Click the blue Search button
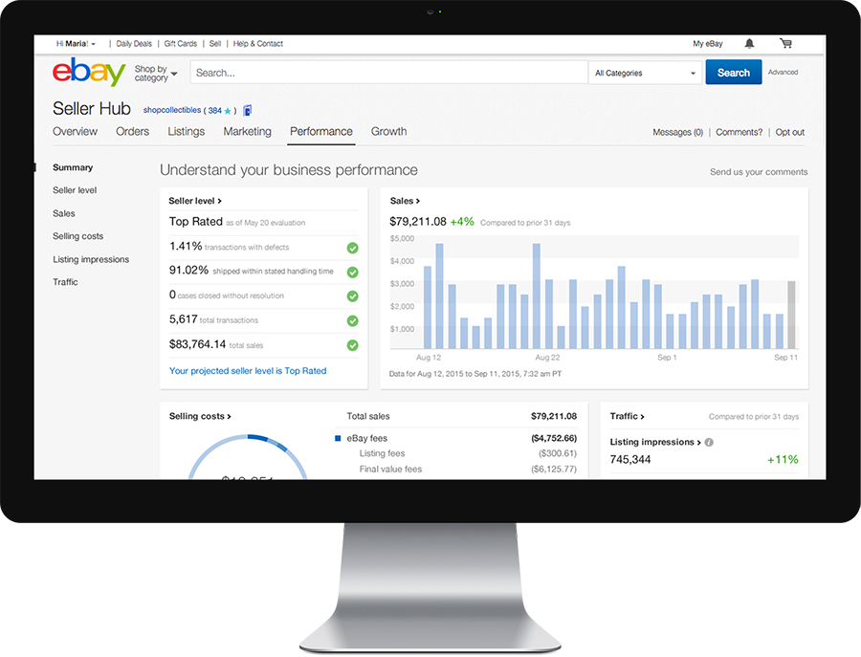 coord(734,73)
